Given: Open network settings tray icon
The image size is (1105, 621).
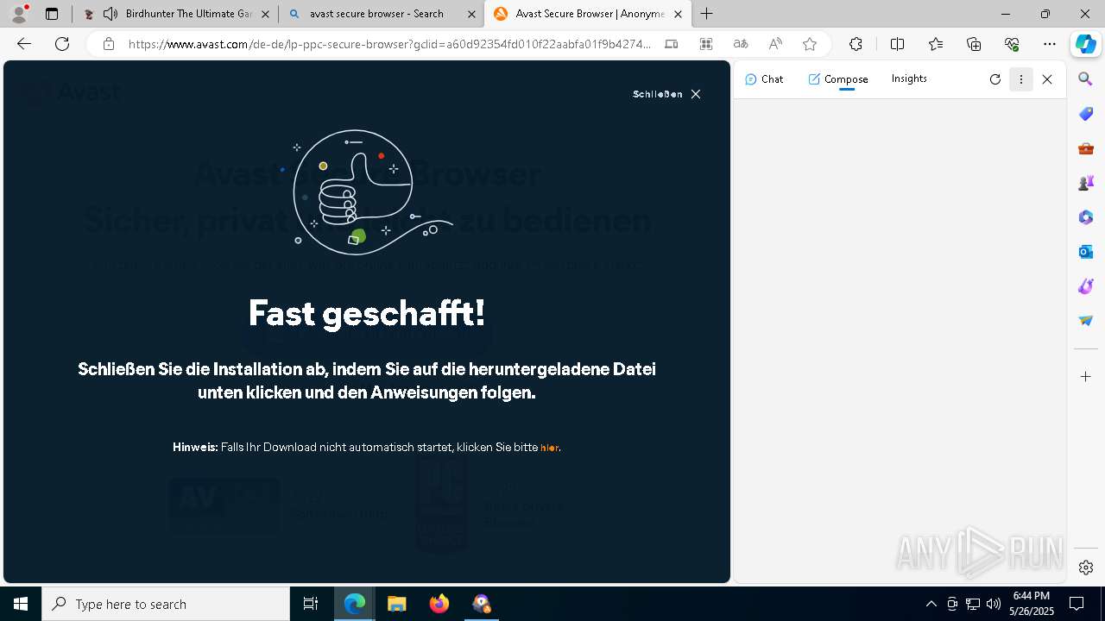Looking at the screenshot, I should click(x=973, y=604).
